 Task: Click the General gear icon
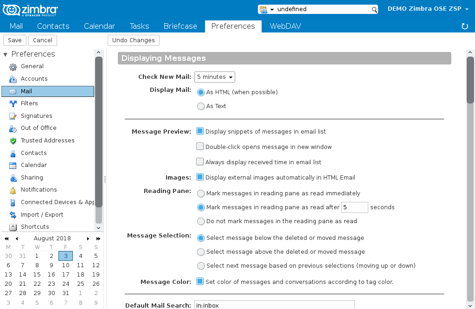tap(13, 67)
